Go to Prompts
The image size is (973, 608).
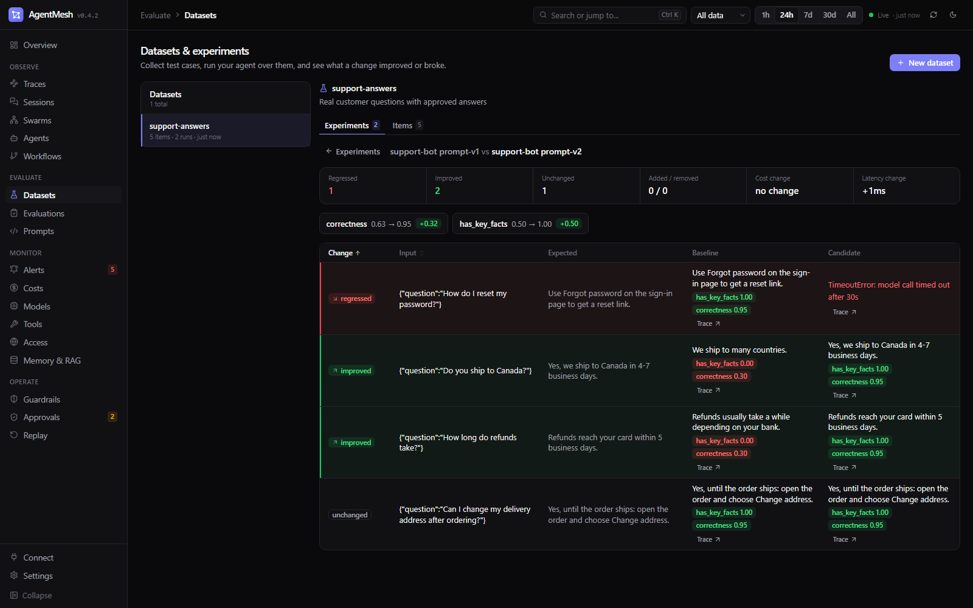(x=63, y=231)
